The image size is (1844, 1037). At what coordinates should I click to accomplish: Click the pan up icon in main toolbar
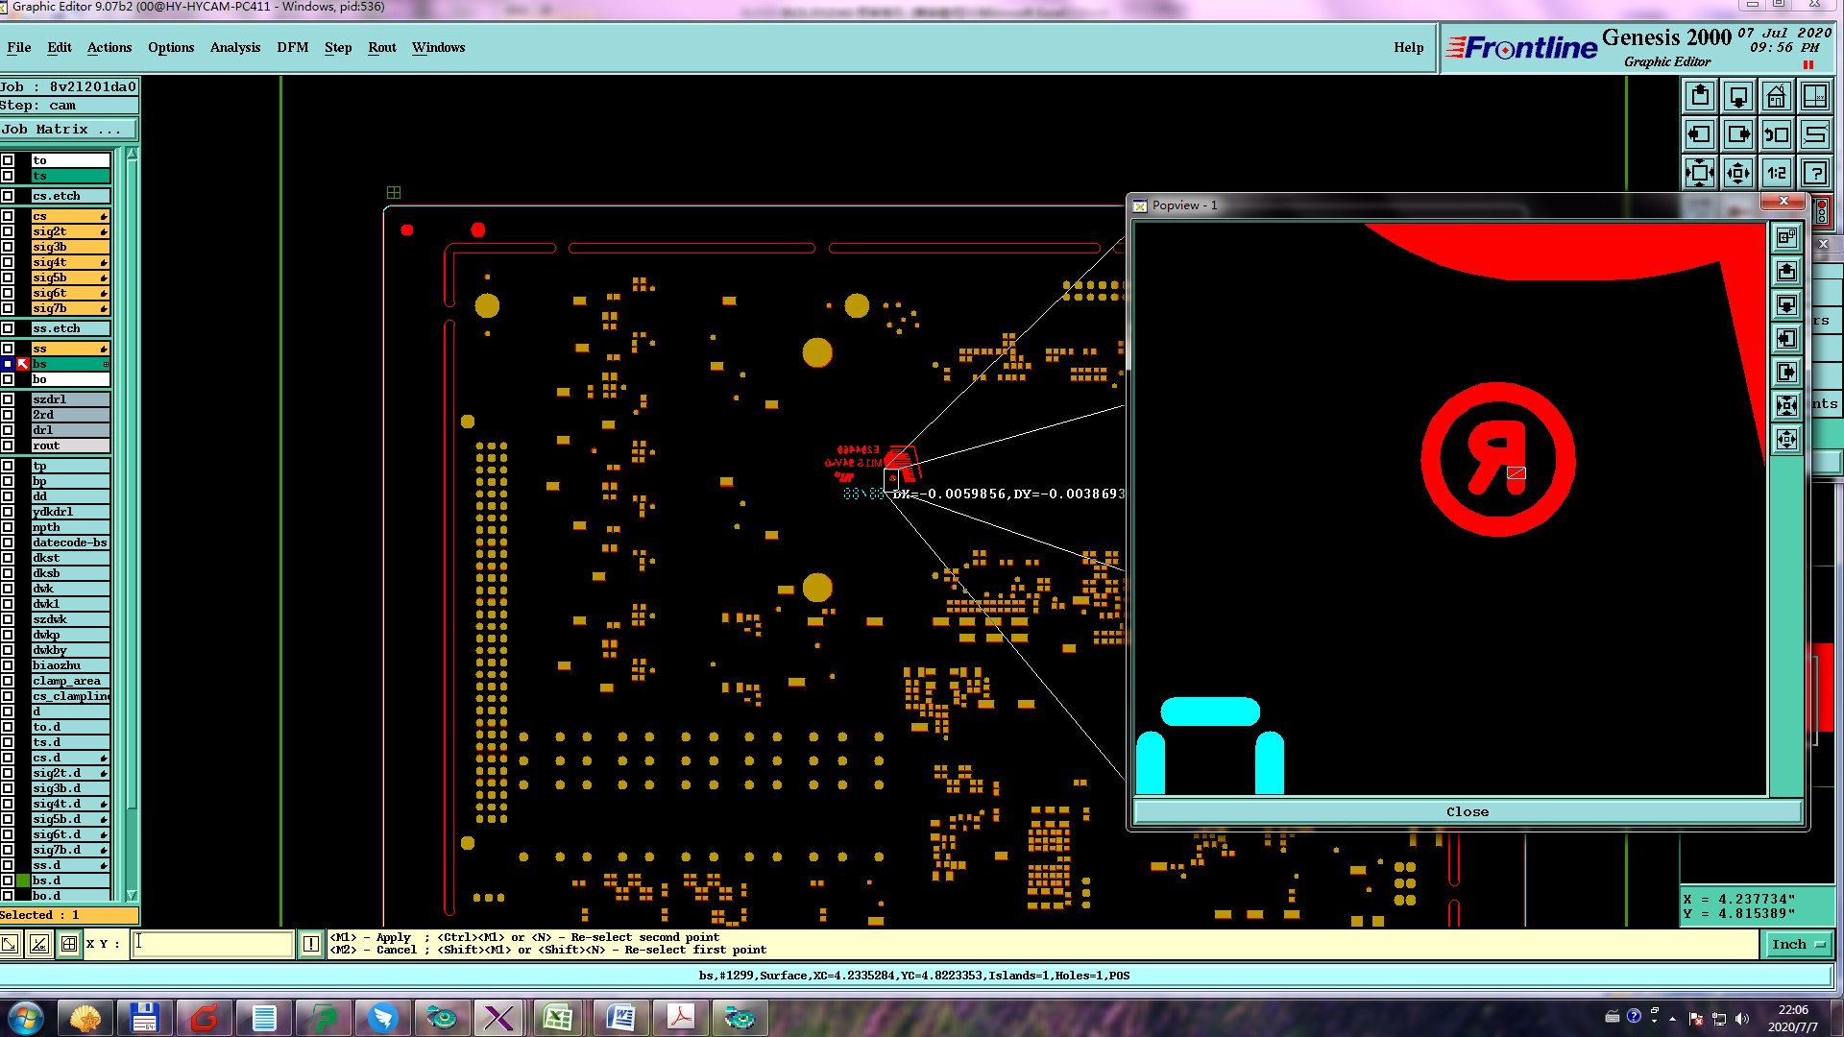coord(1700,97)
